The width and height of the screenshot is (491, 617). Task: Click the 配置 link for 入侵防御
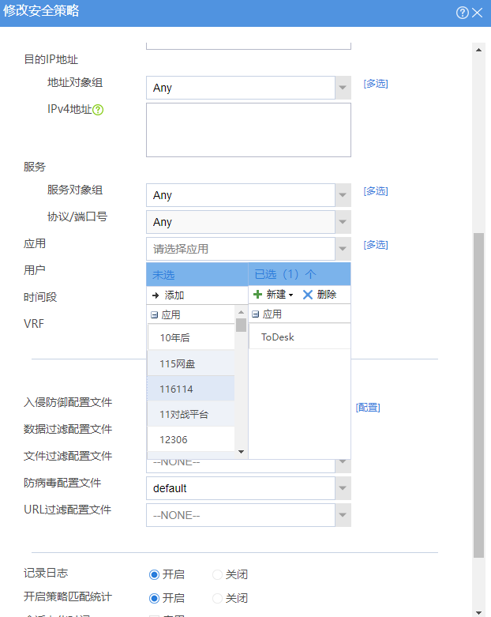click(x=368, y=408)
